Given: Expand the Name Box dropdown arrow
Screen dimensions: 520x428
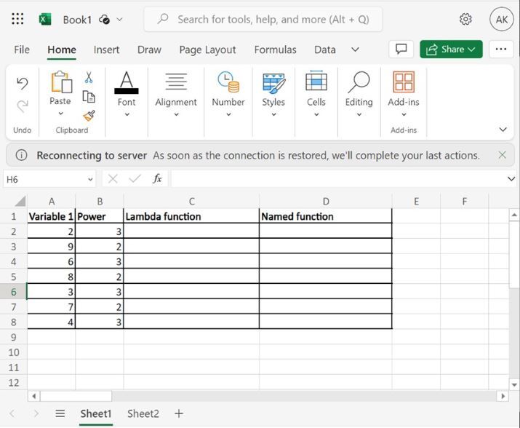Looking at the screenshot, I should click(x=90, y=179).
